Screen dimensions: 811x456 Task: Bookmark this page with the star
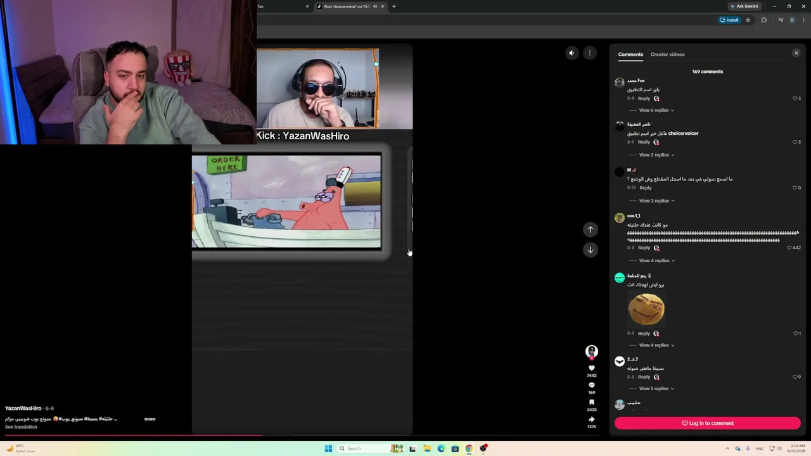(748, 20)
